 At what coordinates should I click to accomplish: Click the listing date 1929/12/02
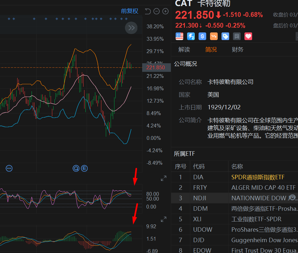tap(224, 107)
